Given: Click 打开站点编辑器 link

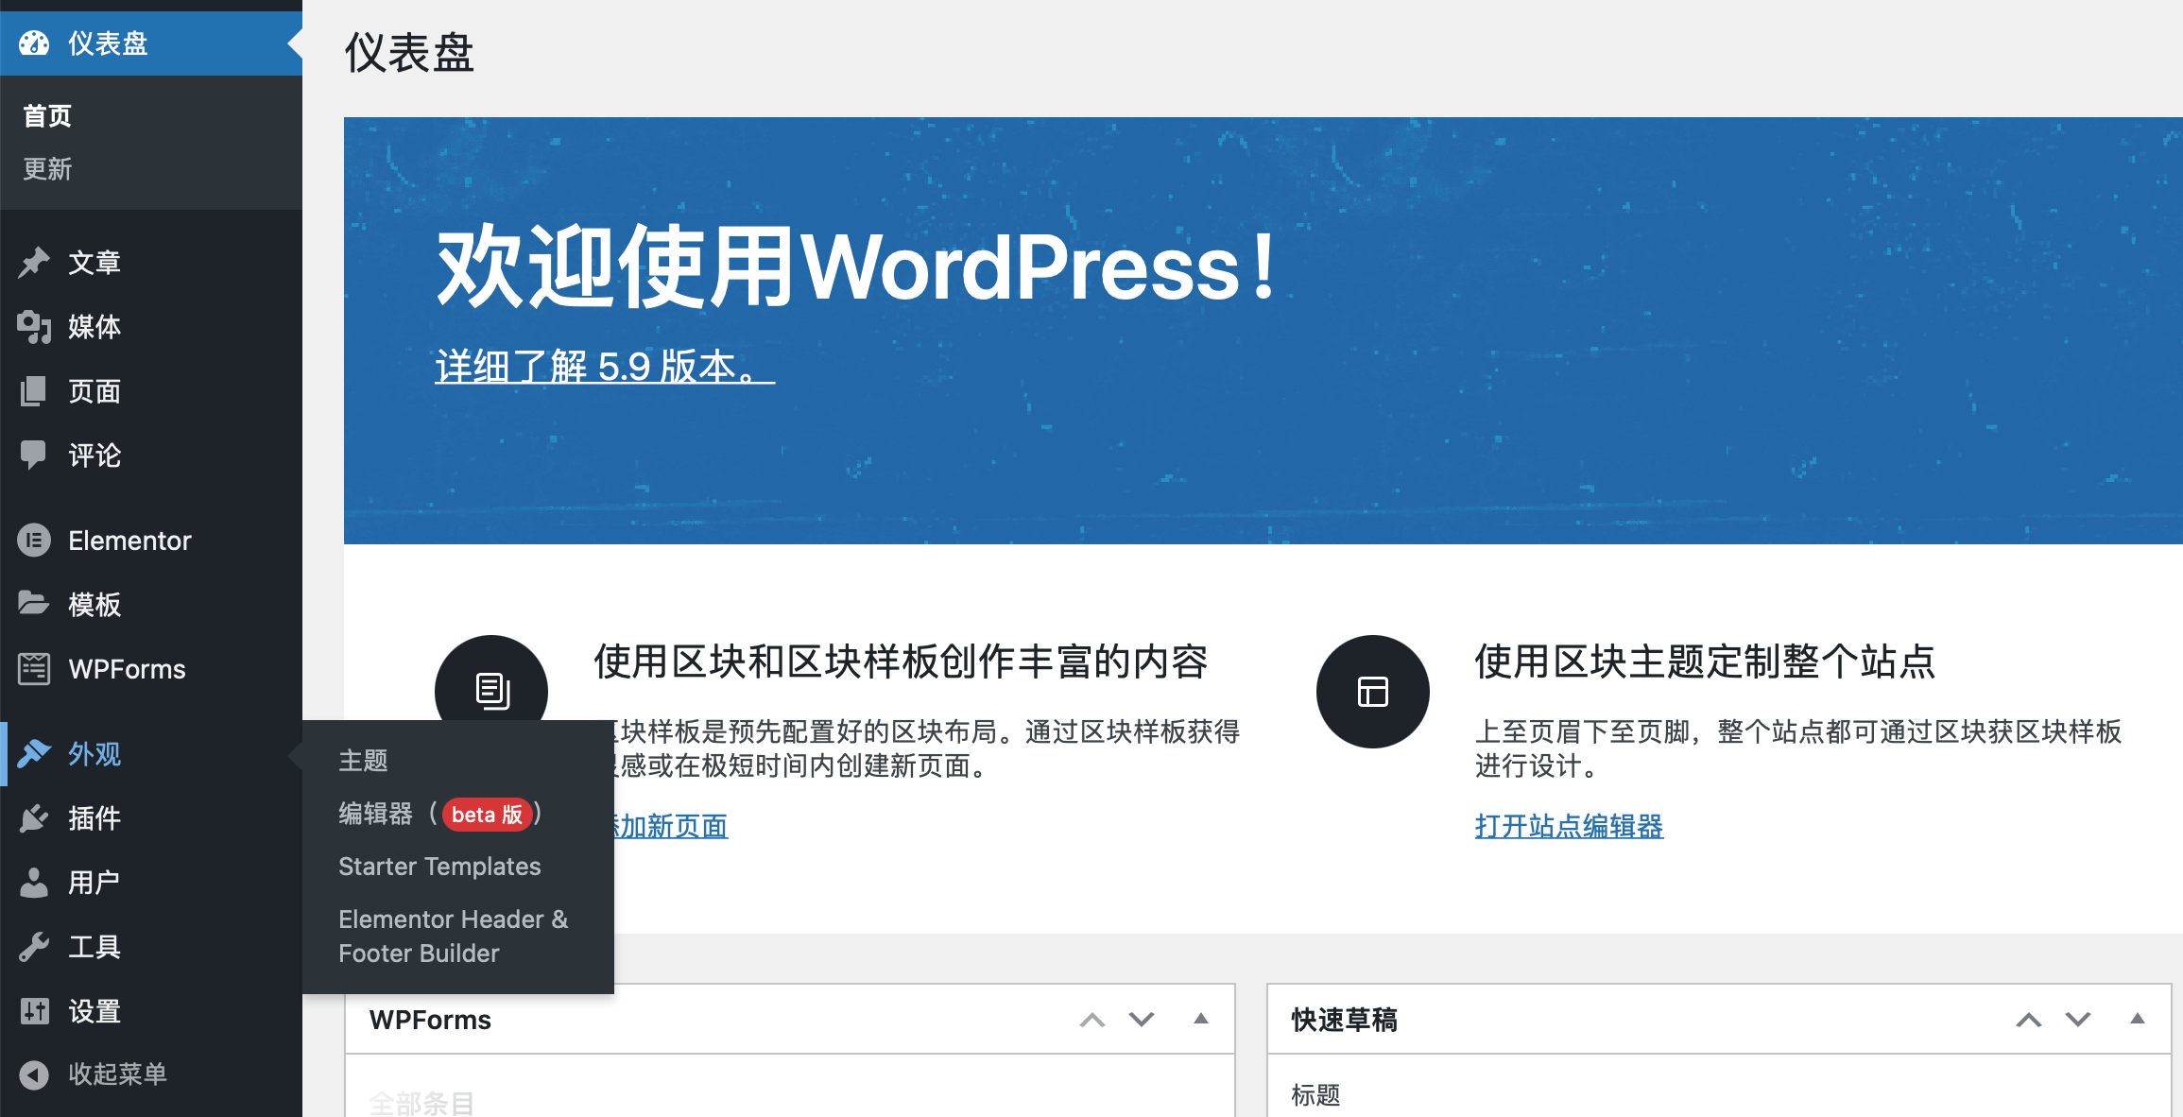Looking at the screenshot, I should pyautogui.click(x=1569, y=826).
